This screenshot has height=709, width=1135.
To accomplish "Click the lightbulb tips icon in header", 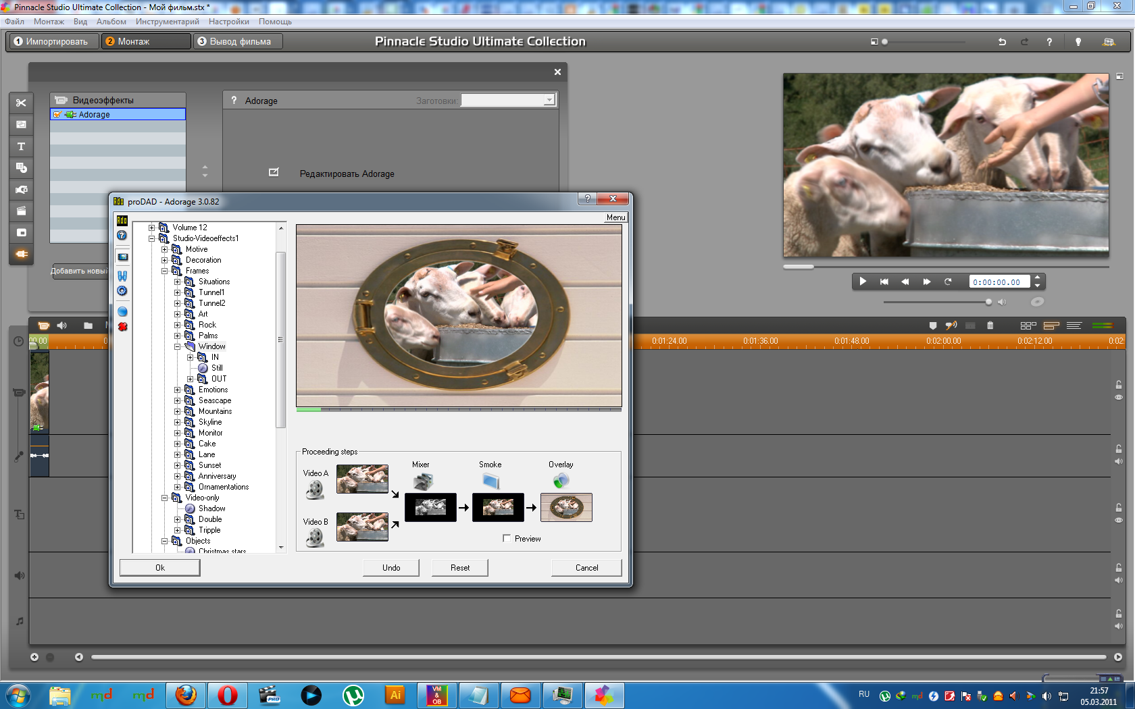I will click(x=1078, y=42).
